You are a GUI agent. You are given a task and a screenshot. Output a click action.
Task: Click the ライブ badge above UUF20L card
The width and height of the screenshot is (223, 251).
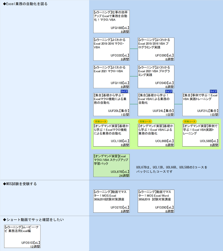pyautogui.click(x=124, y=91)
